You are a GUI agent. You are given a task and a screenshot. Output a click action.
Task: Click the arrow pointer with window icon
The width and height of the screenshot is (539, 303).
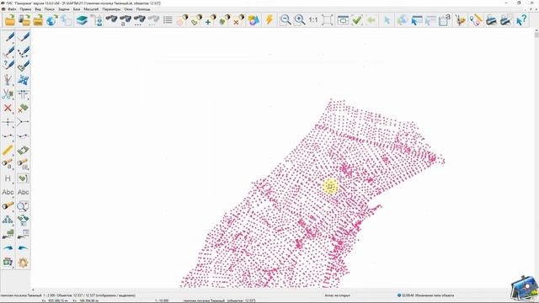click(417, 20)
